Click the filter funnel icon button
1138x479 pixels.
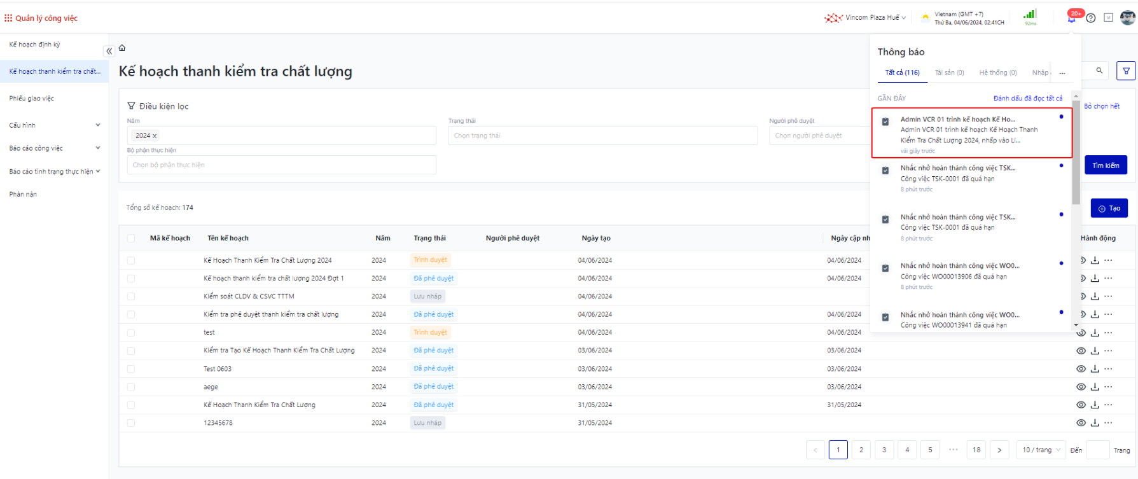pos(1126,71)
